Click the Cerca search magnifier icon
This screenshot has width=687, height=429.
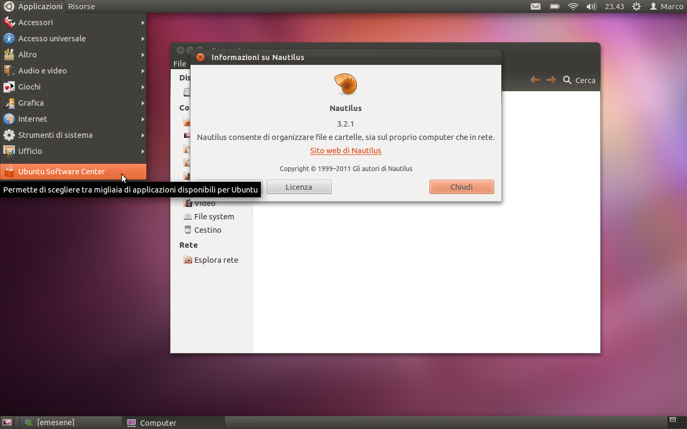click(567, 79)
